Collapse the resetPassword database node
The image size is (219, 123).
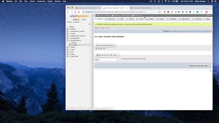[x=67, y=40]
